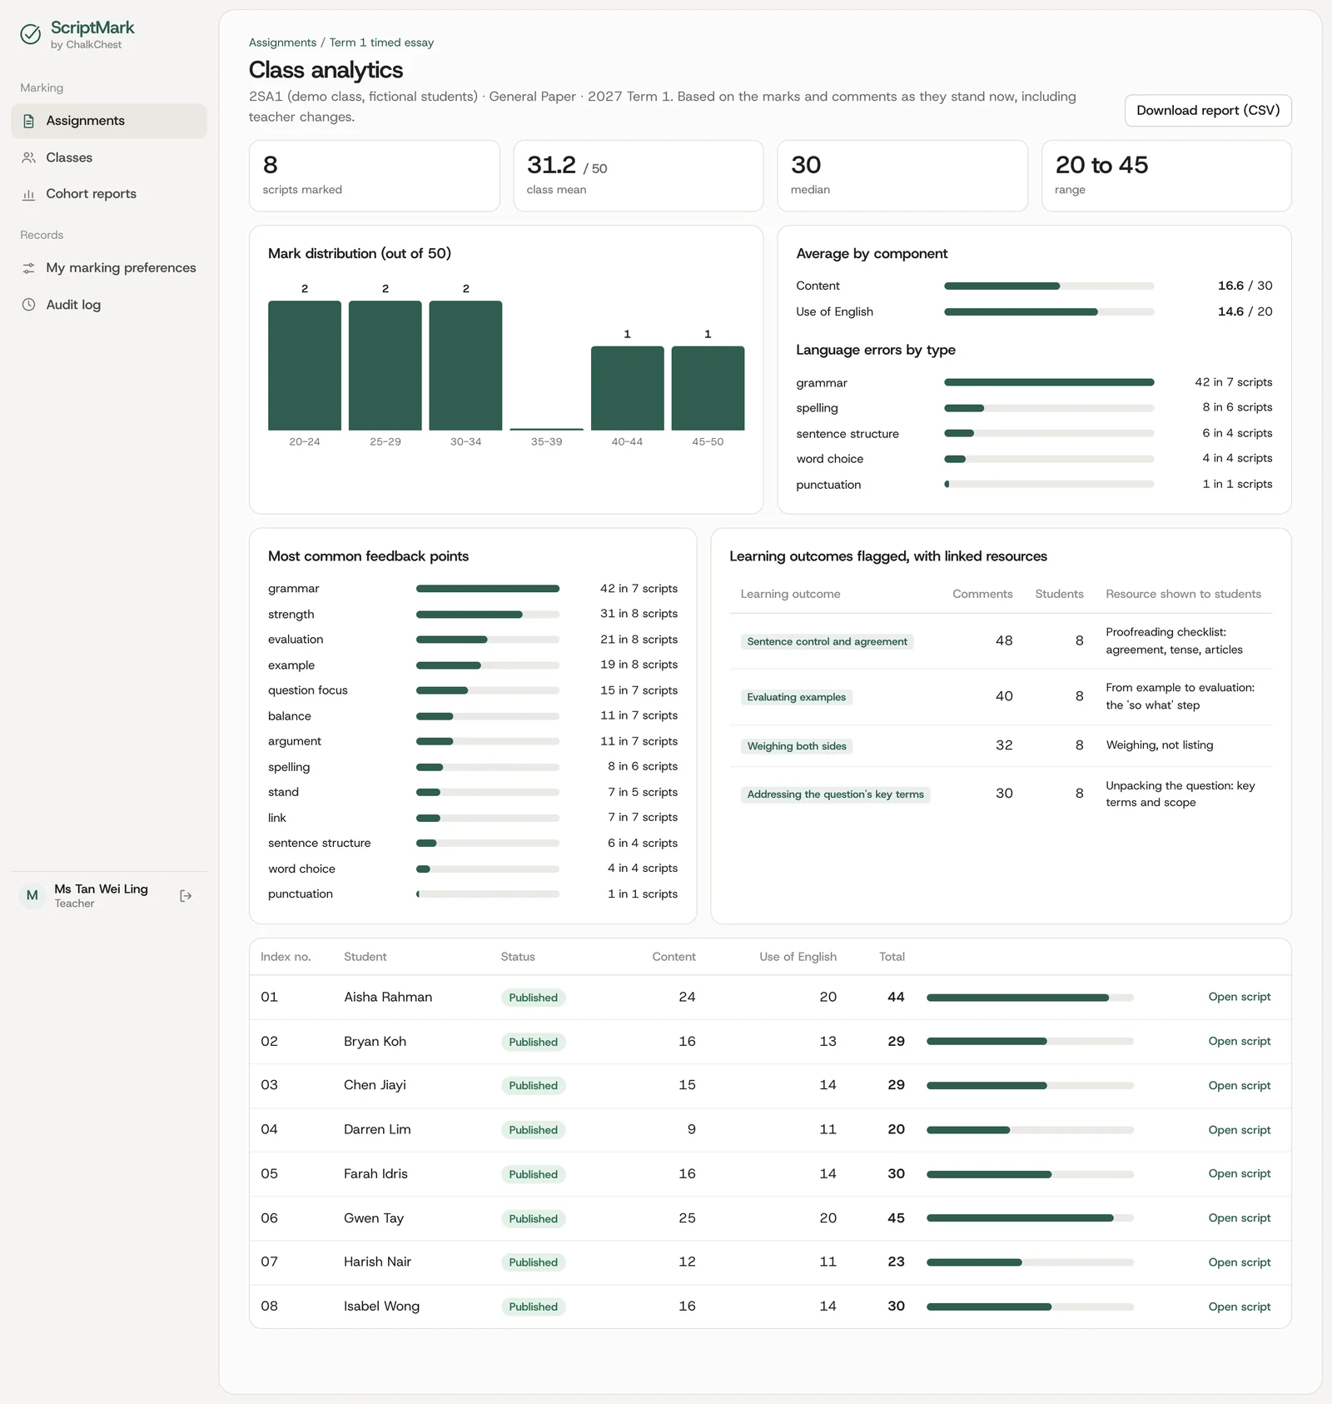This screenshot has height=1404, width=1332.
Task: Open Cohort reports from the sidebar
Action: click(x=109, y=194)
